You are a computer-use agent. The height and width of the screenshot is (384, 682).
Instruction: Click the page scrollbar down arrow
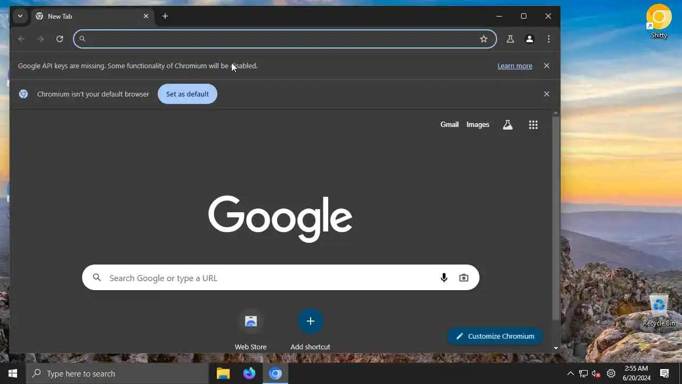pyautogui.click(x=556, y=348)
